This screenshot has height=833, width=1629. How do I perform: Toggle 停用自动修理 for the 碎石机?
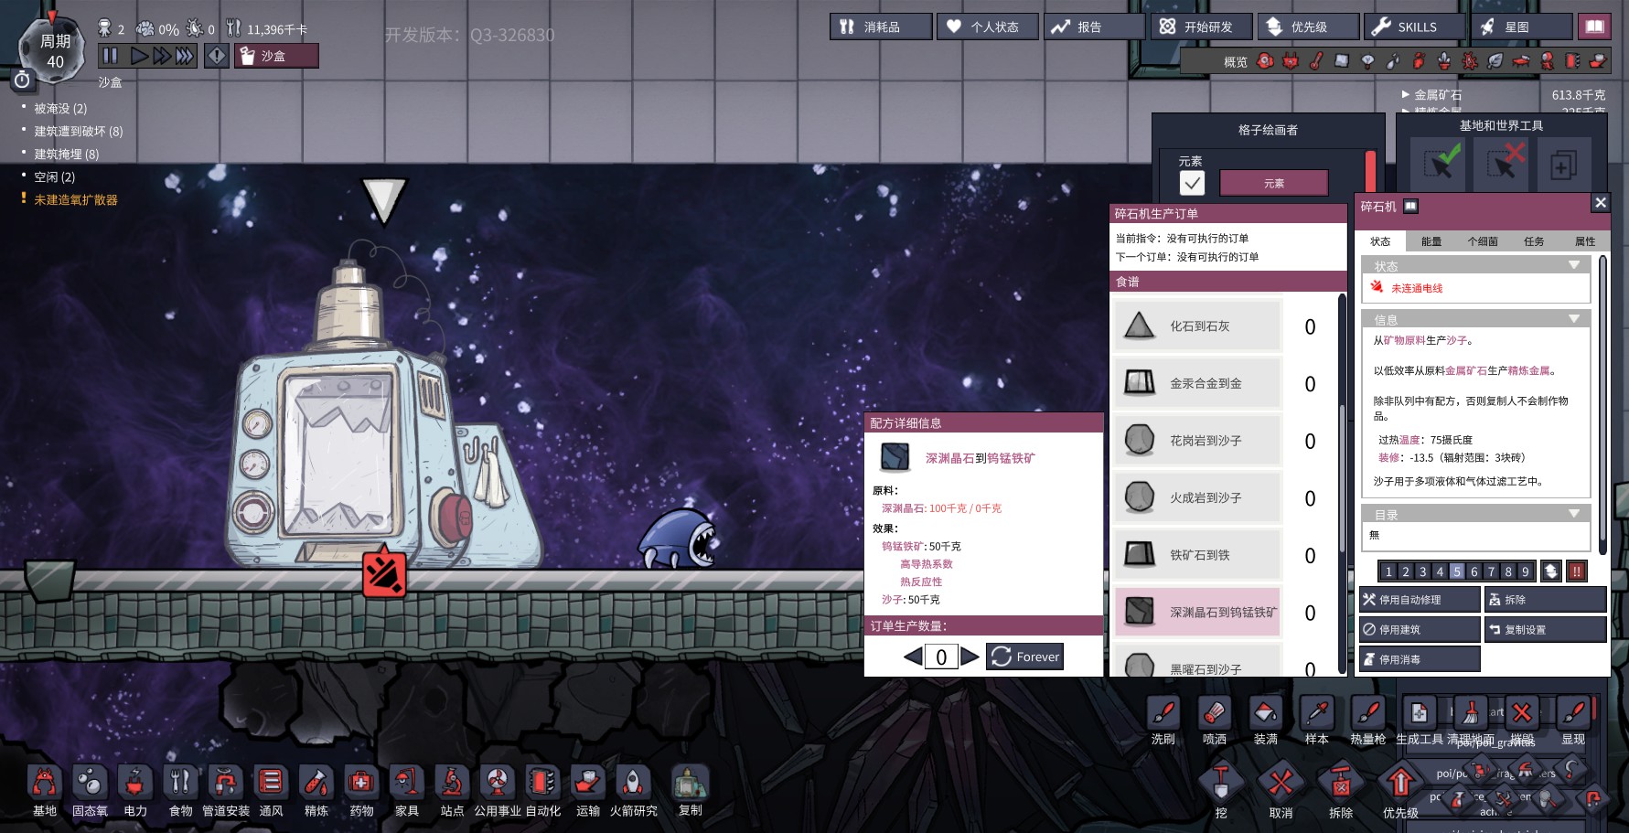click(1420, 600)
